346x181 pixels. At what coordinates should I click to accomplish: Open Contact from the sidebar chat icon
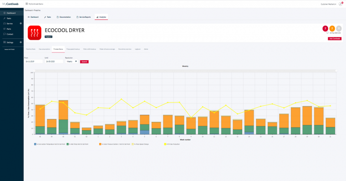coord(5,34)
